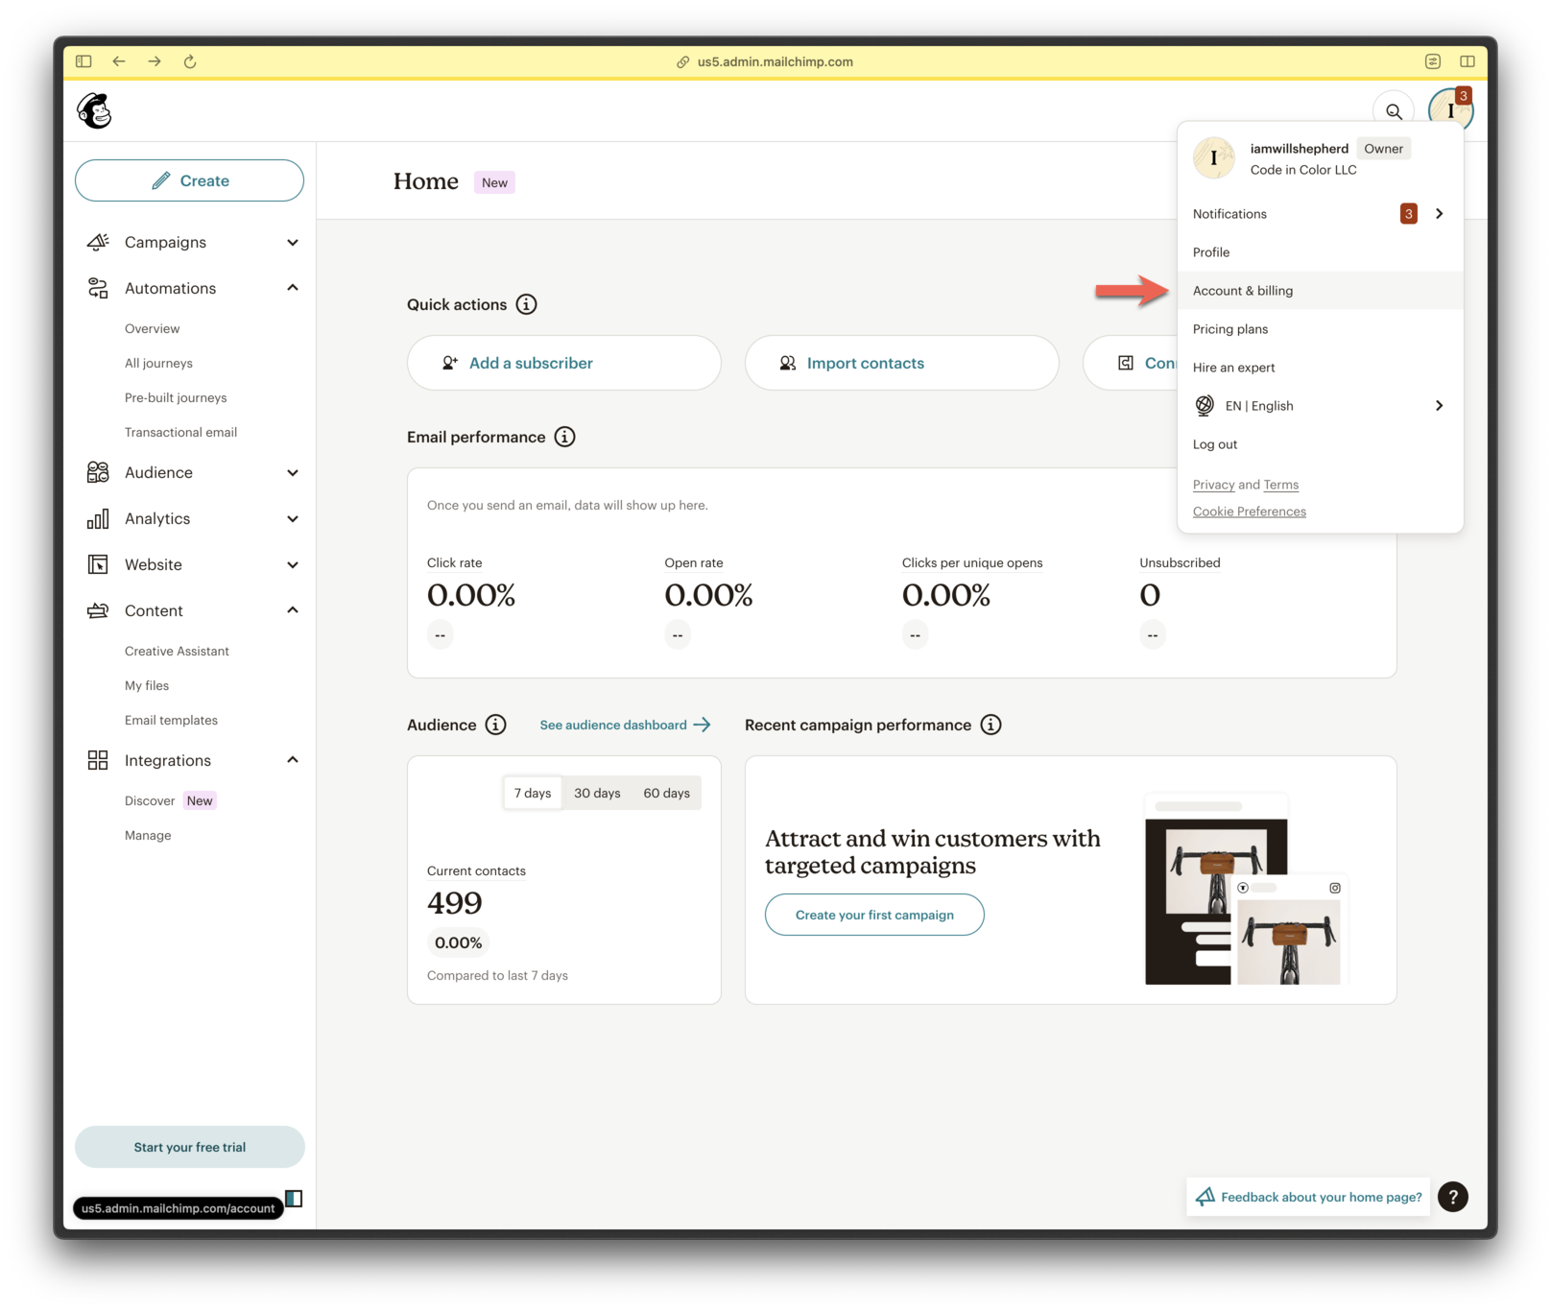Click the Integrations grid icon
Image resolution: width=1551 pixels, height=1310 pixels.
[x=98, y=760]
